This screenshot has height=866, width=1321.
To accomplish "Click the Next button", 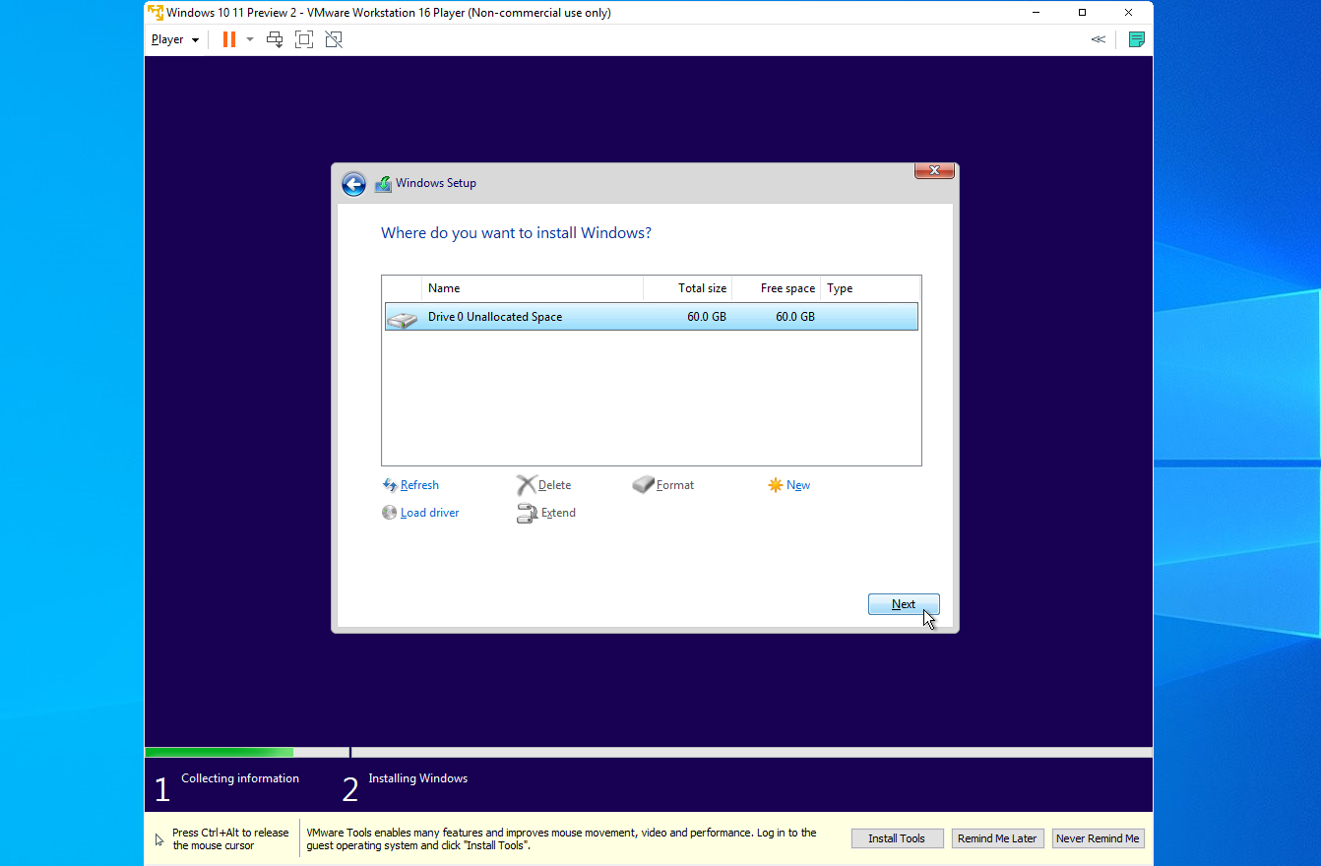I will tap(904, 604).
